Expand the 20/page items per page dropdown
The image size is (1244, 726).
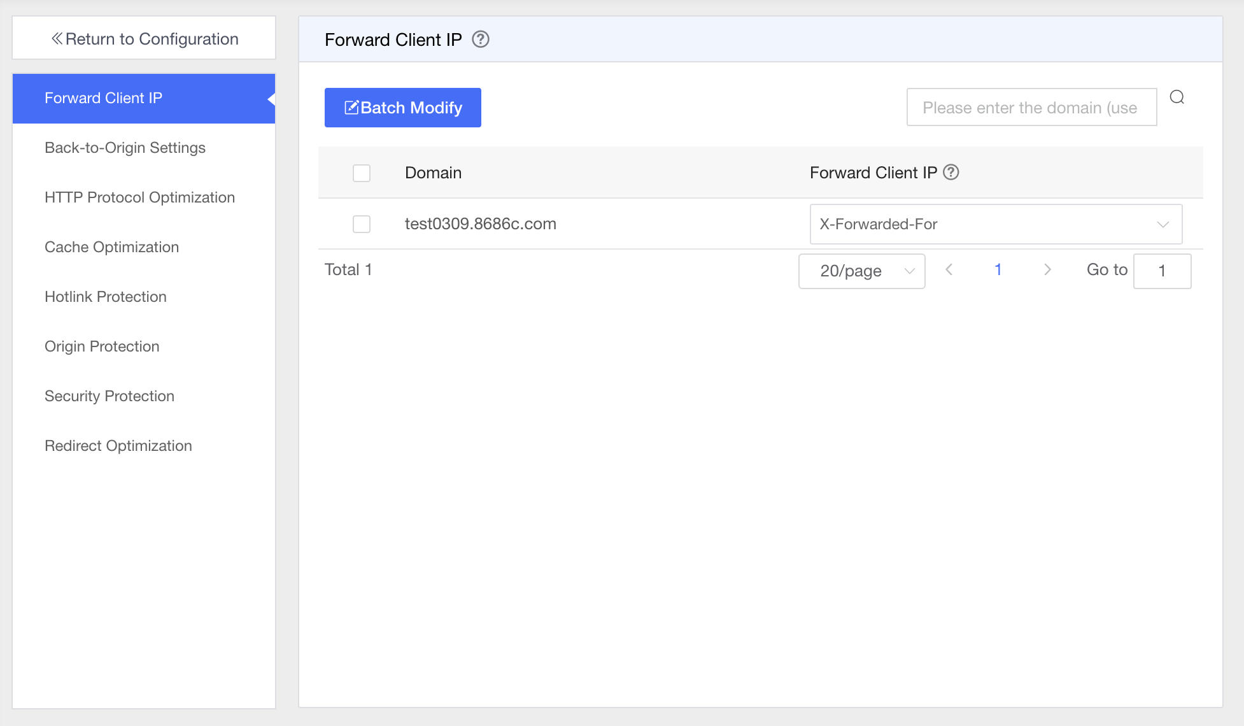pyautogui.click(x=861, y=271)
